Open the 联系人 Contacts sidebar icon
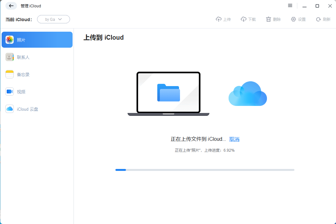The height and width of the screenshot is (224, 336). click(9, 57)
